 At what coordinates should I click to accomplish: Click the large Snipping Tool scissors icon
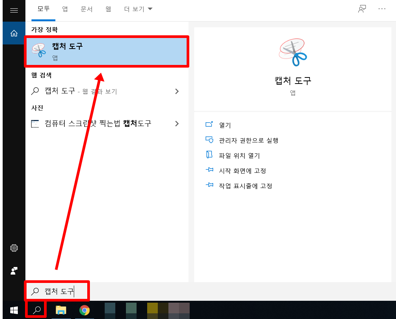click(293, 52)
